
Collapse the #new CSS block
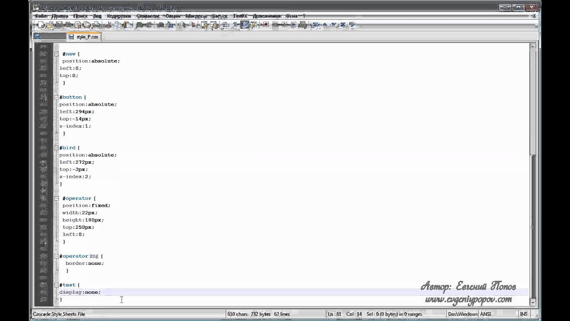(57, 54)
